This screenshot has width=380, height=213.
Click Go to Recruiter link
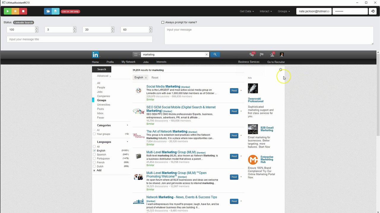point(276,62)
